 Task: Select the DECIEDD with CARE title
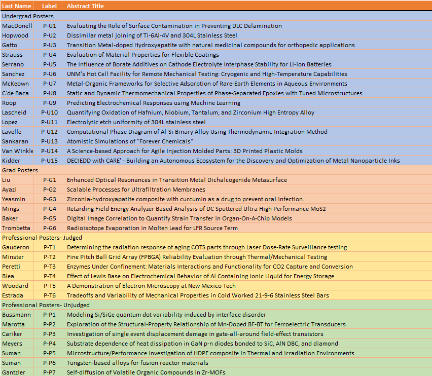point(233,161)
